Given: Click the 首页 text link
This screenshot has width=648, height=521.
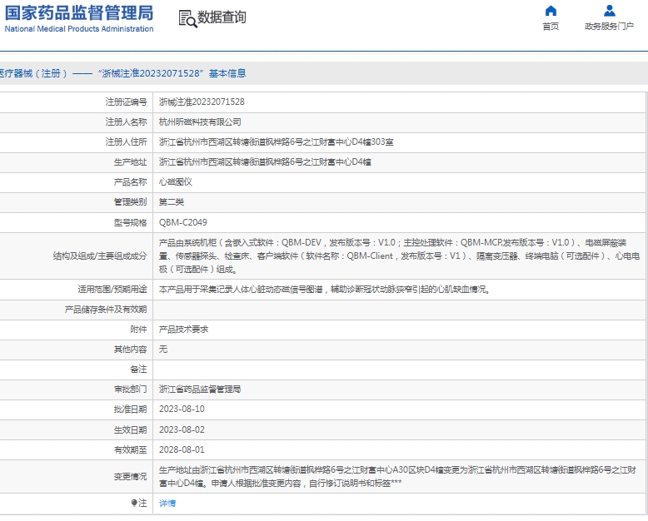Looking at the screenshot, I should [551, 27].
